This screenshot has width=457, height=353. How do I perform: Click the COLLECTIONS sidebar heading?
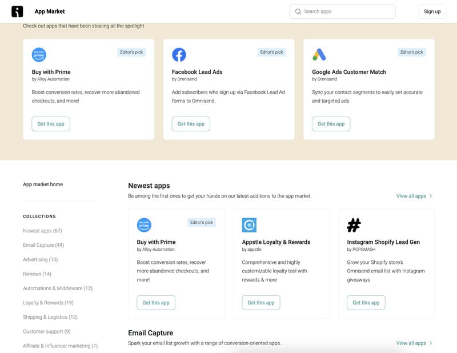click(39, 216)
